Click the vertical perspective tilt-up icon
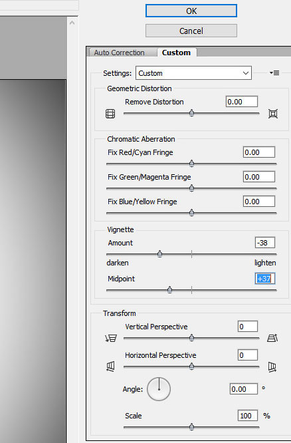The image size is (291, 443). pos(272,338)
